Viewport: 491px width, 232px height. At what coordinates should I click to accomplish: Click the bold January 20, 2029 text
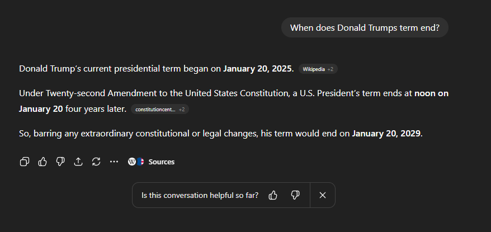(x=386, y=134)
